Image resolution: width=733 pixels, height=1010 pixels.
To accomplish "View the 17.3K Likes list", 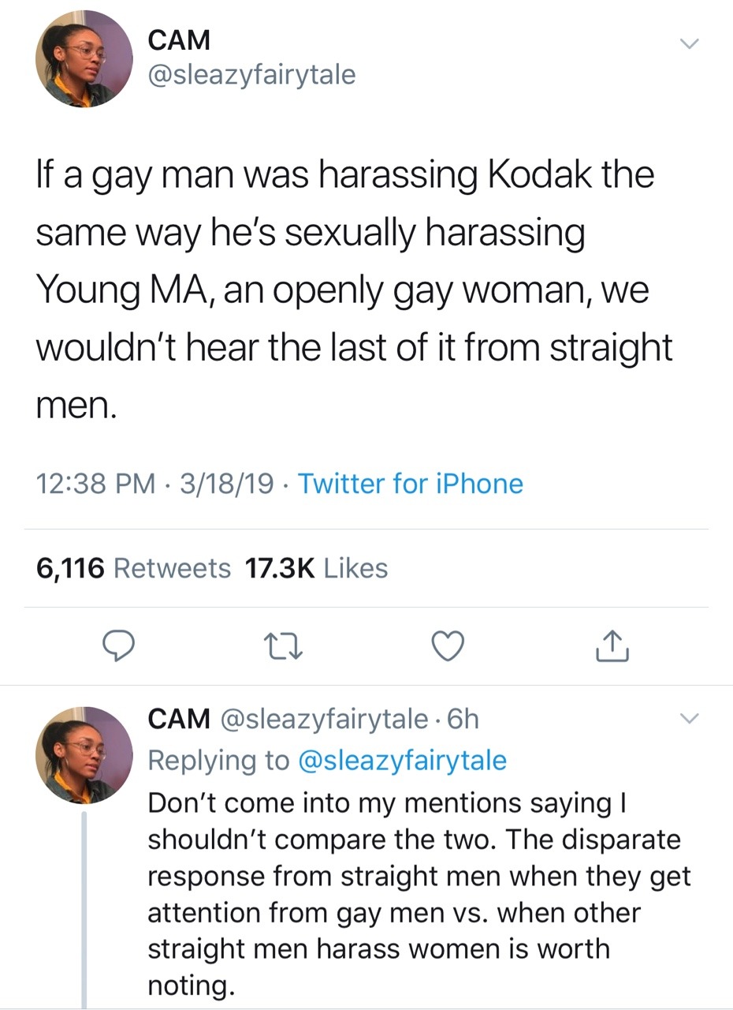I will coord(317,568).
